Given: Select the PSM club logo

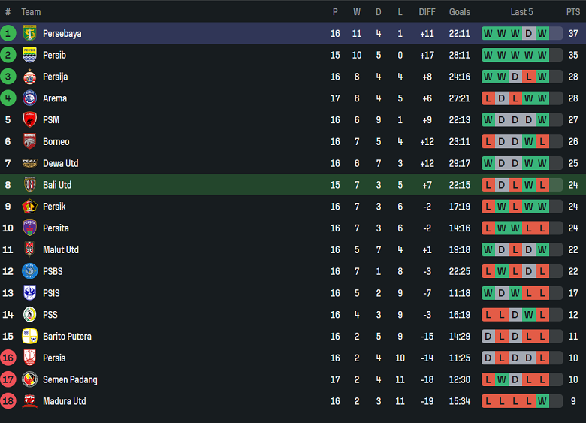Looking at the screenshot, I should click(x=30, y=120).
